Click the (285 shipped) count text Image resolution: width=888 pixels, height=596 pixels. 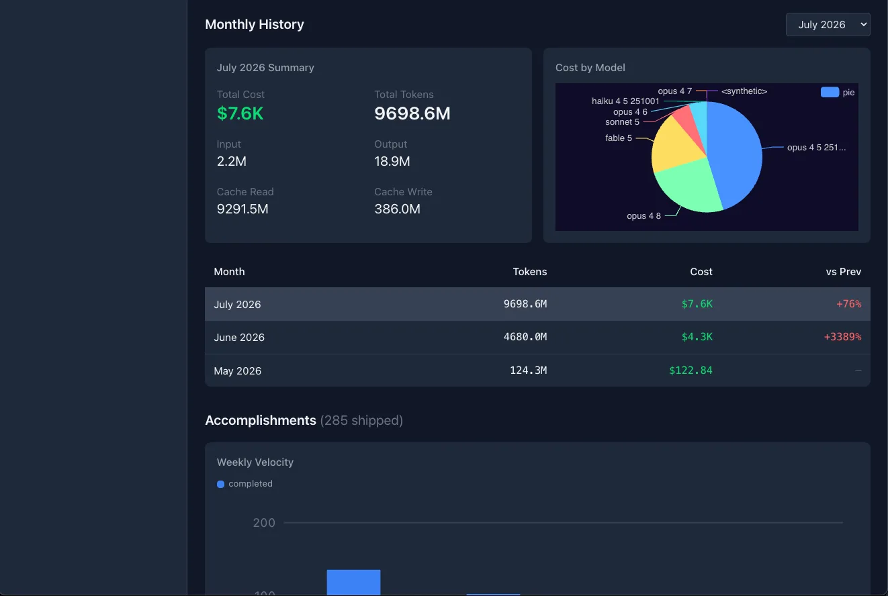coord(361,420)
